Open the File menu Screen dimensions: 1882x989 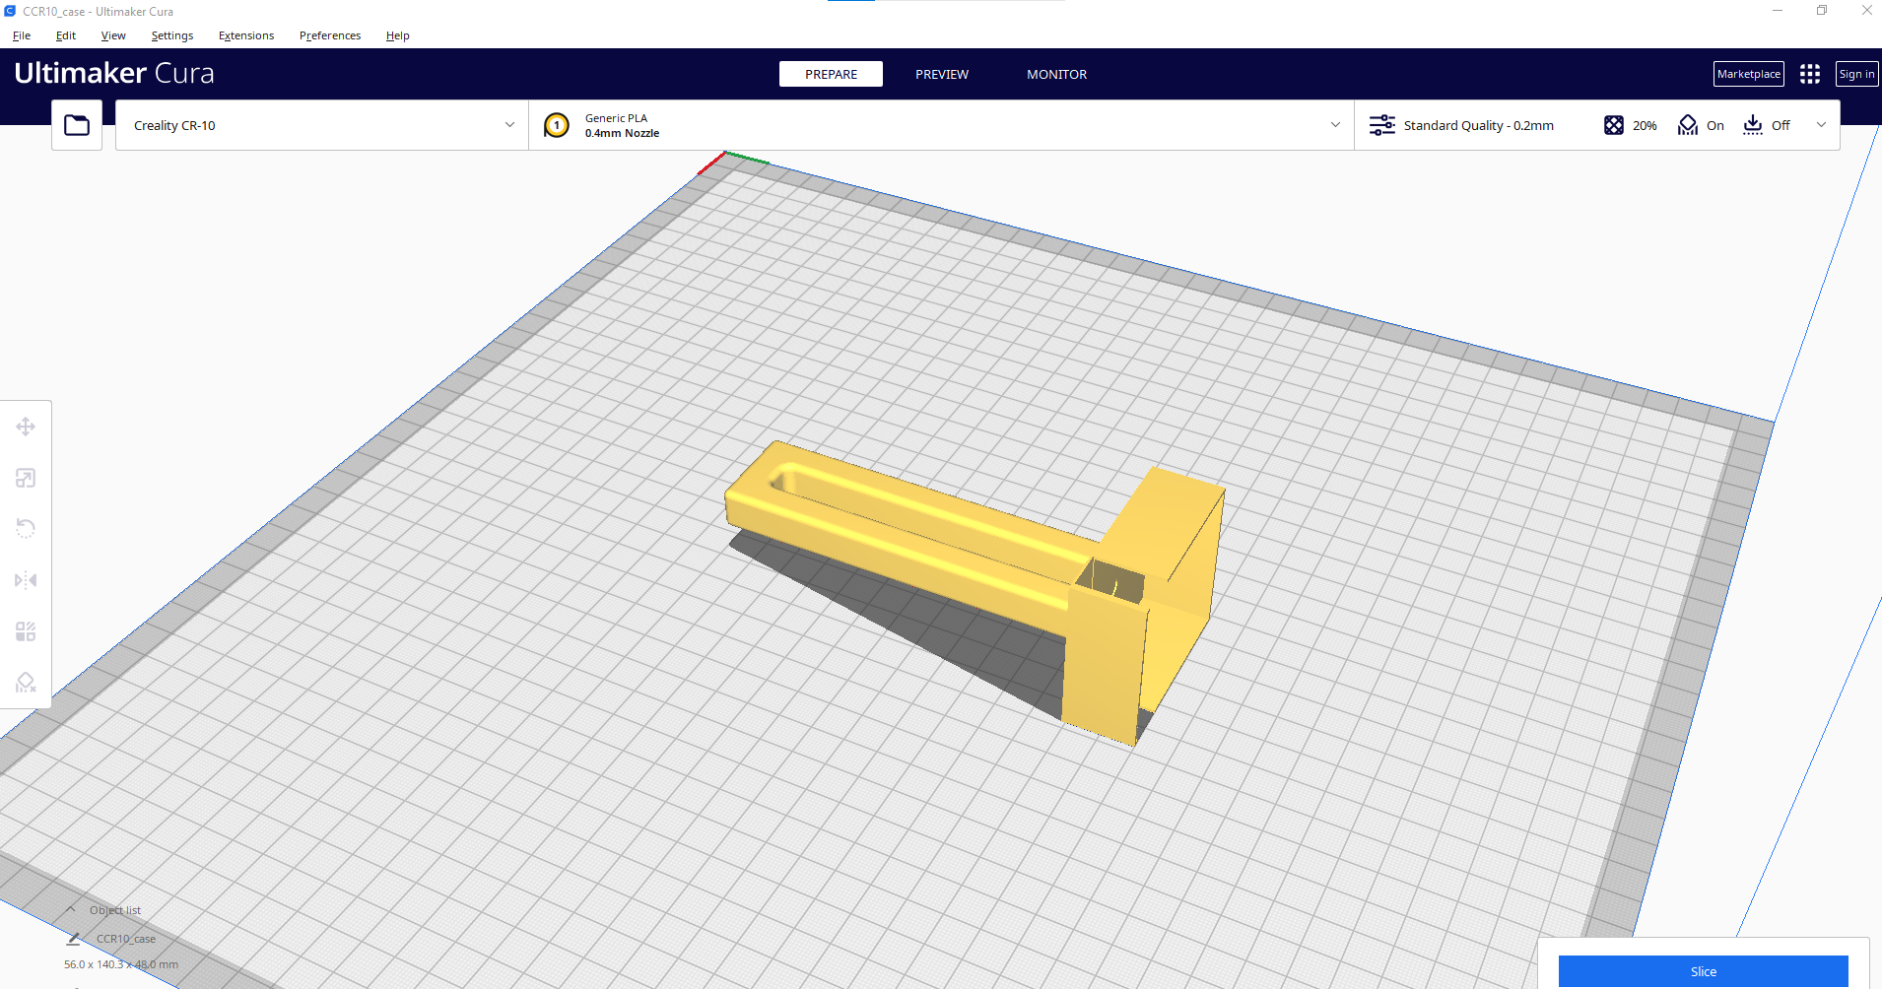coord(22,35)
